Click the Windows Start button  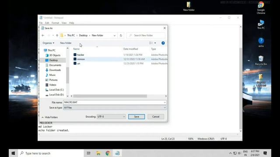click(13, 153)
